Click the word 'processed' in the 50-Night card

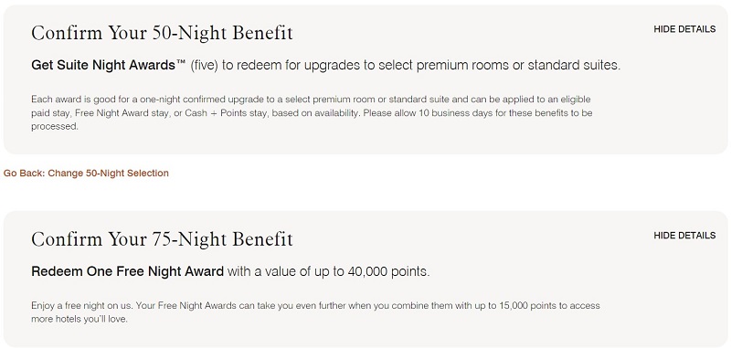coord(55,127)
